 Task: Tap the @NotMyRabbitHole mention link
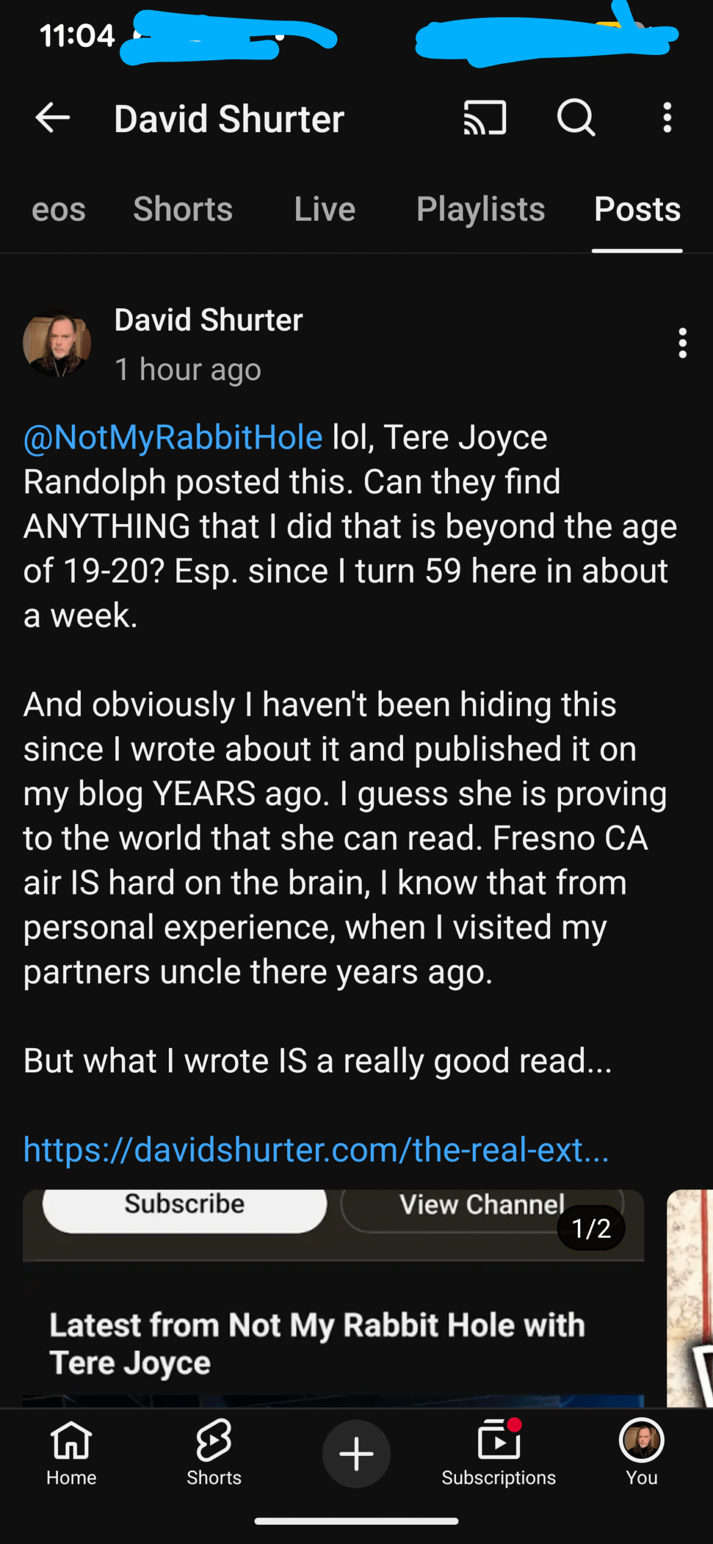click(173, 437)
